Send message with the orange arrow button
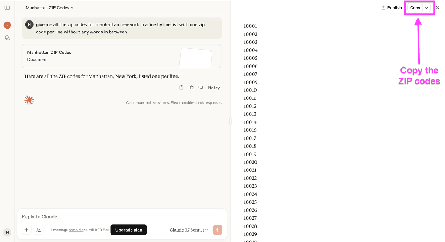The width and height of the screenshot is (445, 242). click(218, 230)
